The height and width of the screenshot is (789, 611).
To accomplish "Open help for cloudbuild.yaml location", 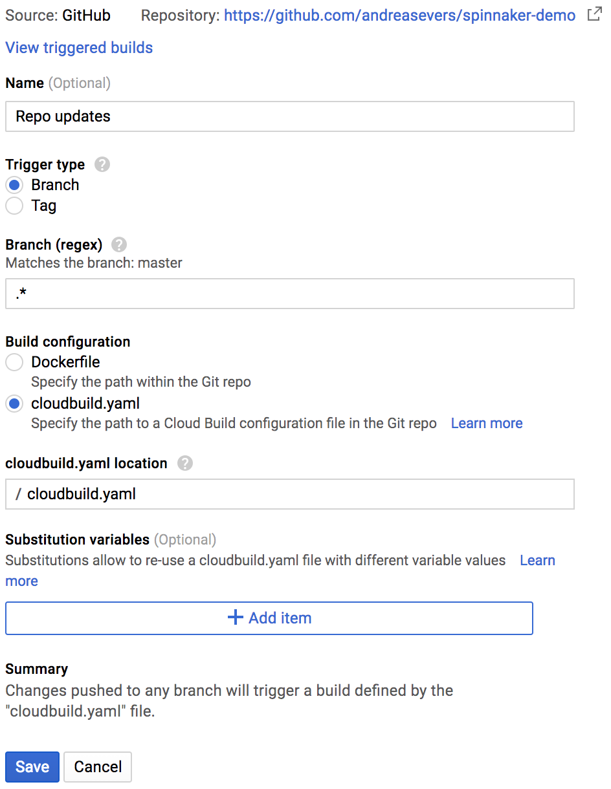I will (x=185, y=463).
